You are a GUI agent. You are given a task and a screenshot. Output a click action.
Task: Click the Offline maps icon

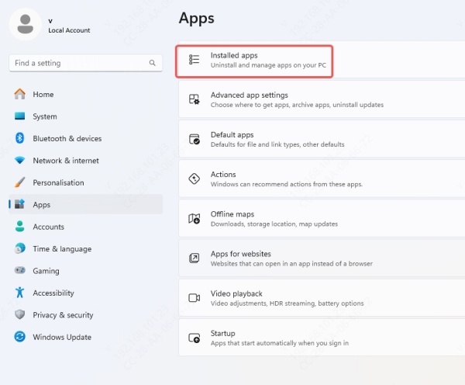point(195,218)
